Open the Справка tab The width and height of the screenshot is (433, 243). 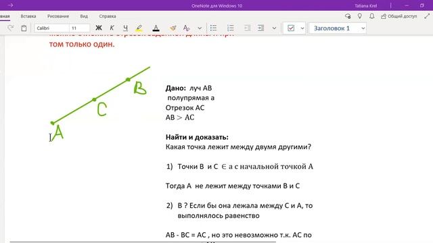(108, 16)
